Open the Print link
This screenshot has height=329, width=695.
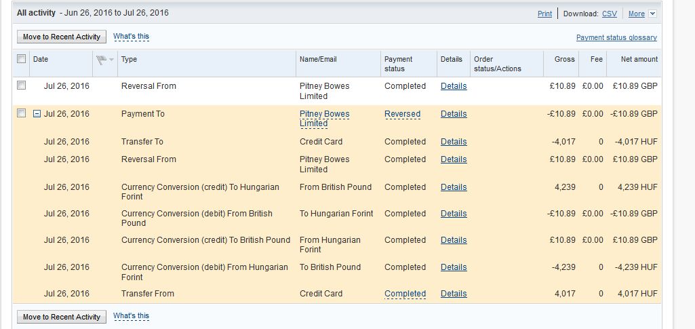click(x=544, y=14)
